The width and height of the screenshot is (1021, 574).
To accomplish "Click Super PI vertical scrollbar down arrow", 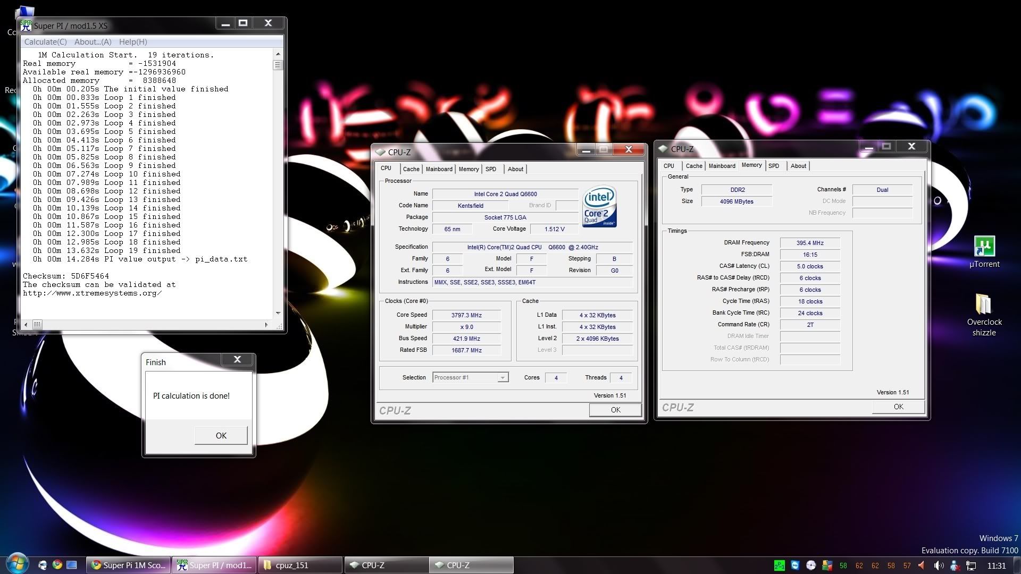I will pos(278,313).
